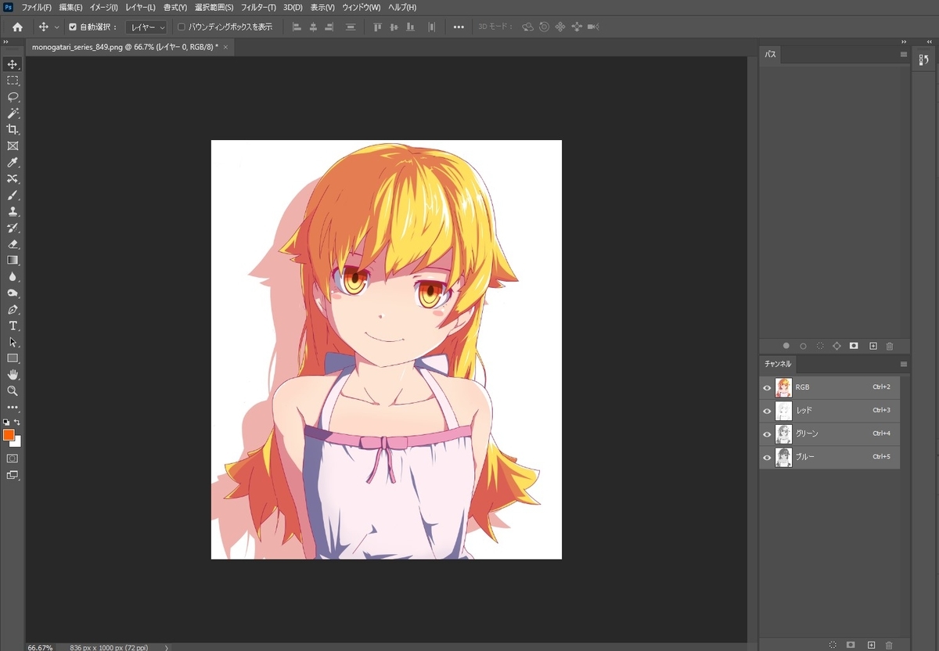Save selection as channel
Viewport: 939px width, 651px height.
[851, 645]
